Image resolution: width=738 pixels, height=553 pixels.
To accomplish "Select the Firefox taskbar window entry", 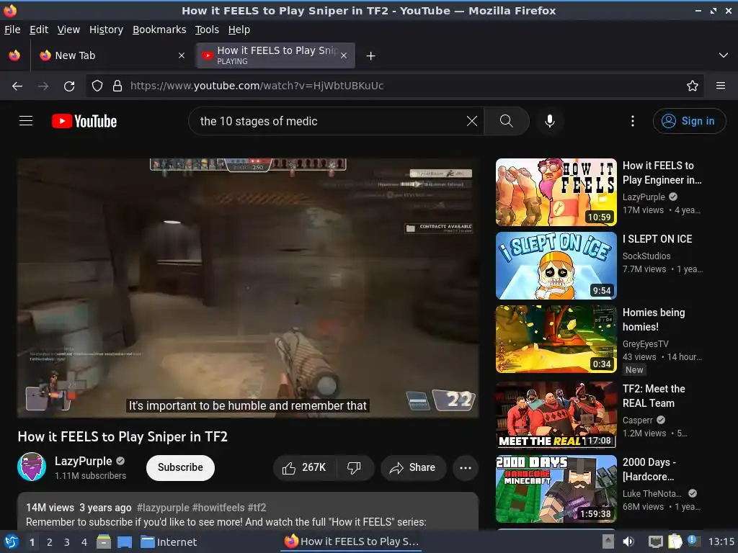I will tap(351, 541).
